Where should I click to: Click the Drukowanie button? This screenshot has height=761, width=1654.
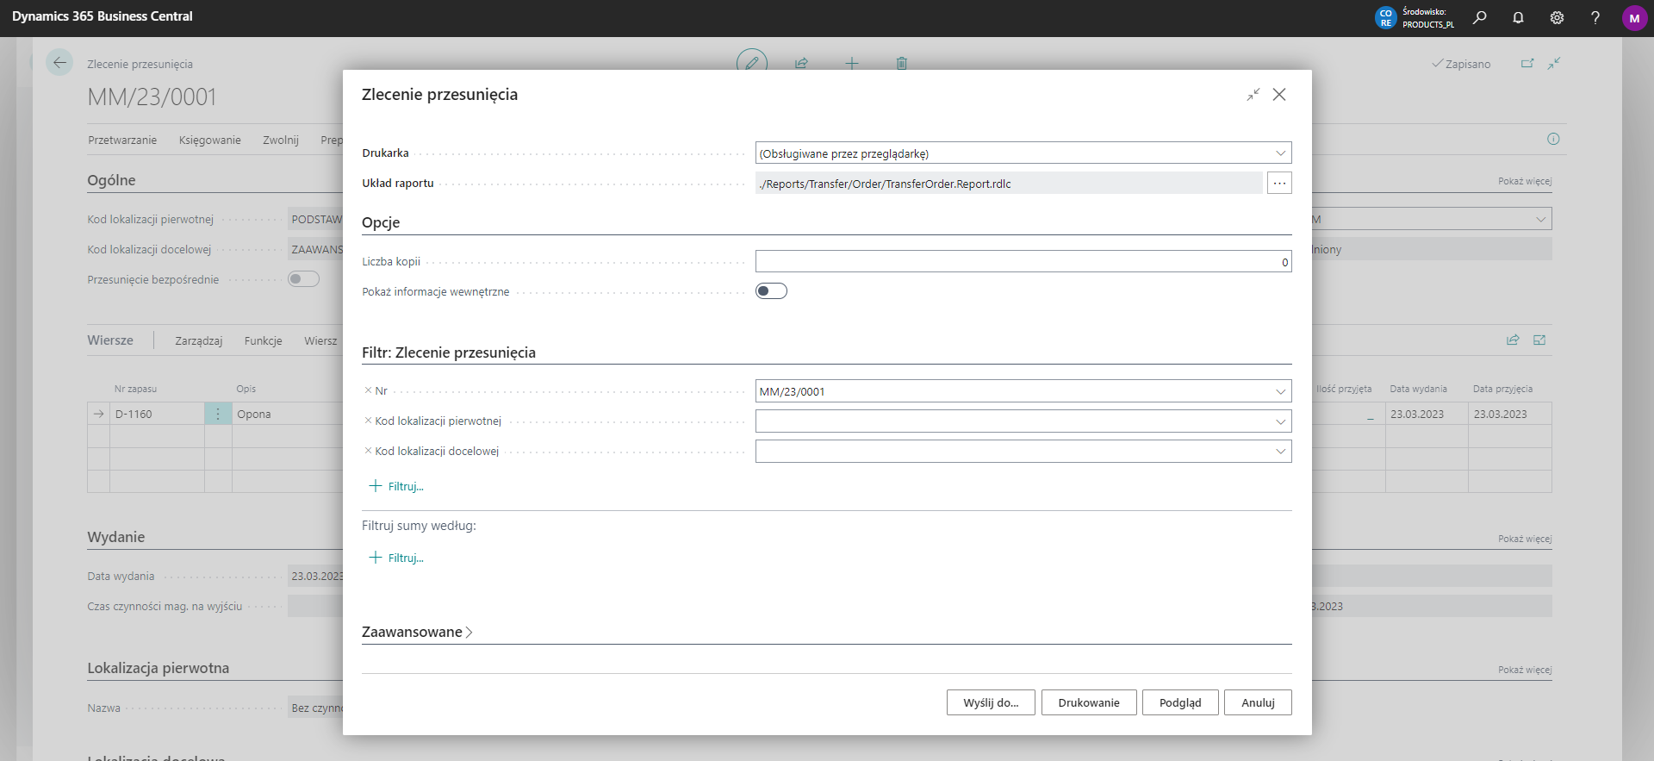(1089, 702)
